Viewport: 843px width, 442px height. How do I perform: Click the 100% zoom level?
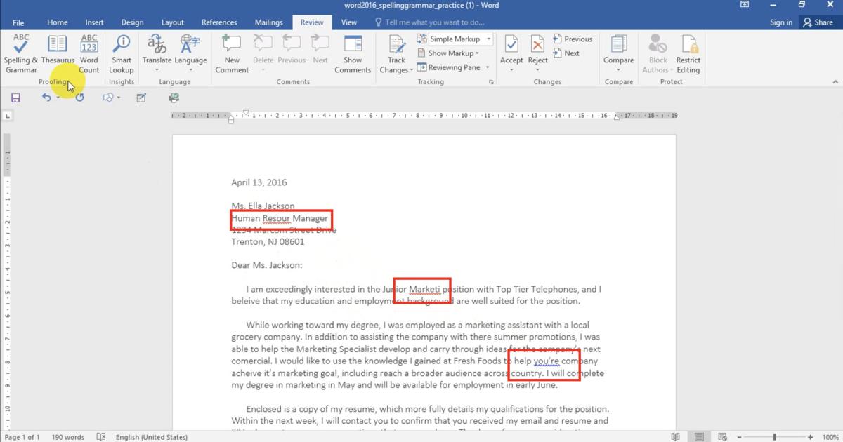point(830,437)
